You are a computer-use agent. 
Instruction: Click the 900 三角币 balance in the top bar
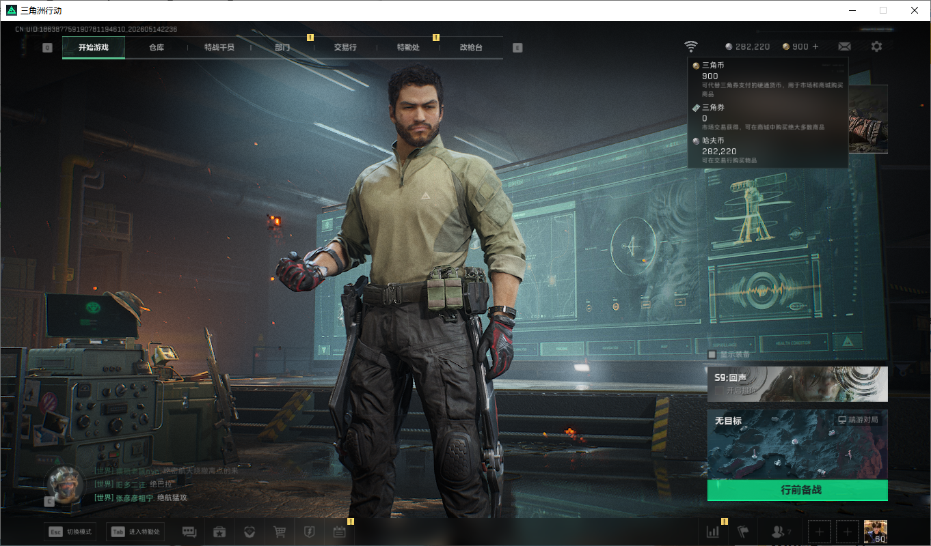coord(796,46)
